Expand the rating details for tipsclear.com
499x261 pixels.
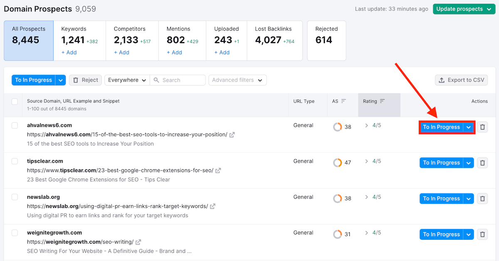366,161
